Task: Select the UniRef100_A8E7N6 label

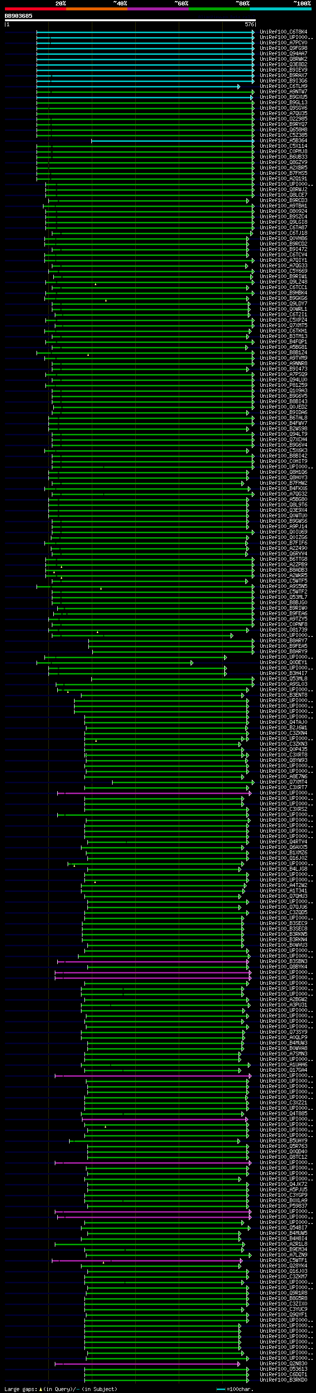Action: click(x=283, y=776)
